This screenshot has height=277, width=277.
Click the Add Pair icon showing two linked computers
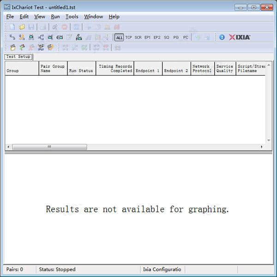coord(12,37)
